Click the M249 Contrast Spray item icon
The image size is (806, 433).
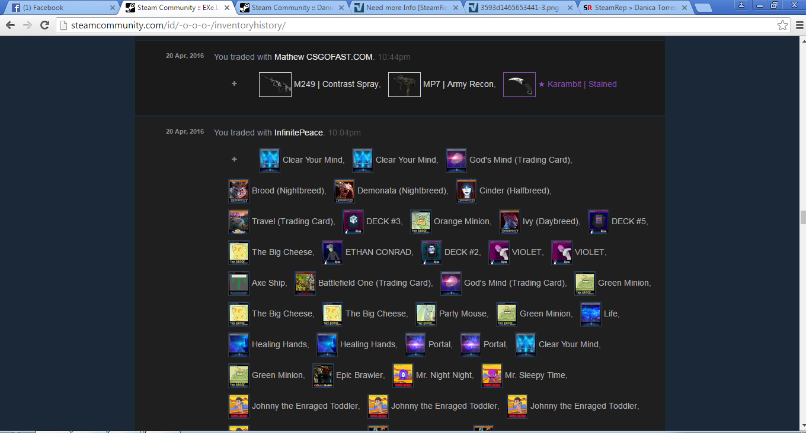pyautogui.click(x=275, y=85)
